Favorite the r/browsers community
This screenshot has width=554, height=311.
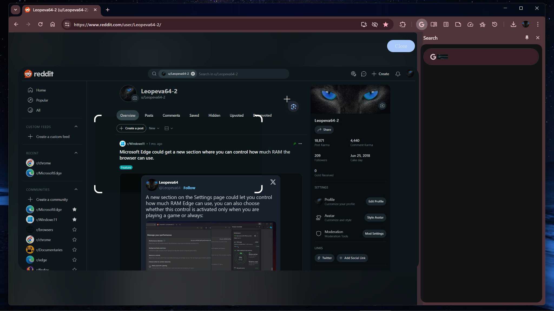tap(75, 229)
